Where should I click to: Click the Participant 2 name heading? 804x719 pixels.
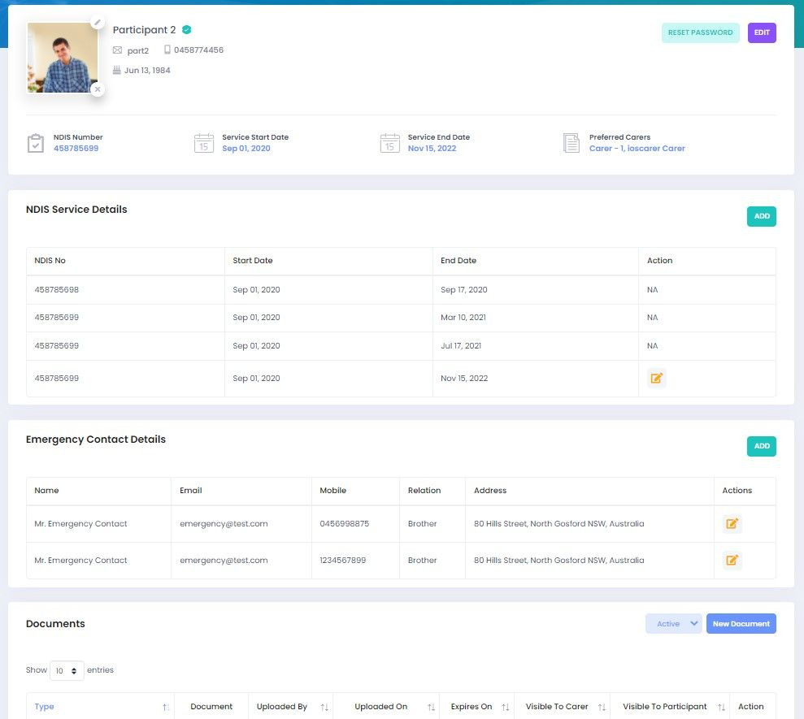coord(144,30)
